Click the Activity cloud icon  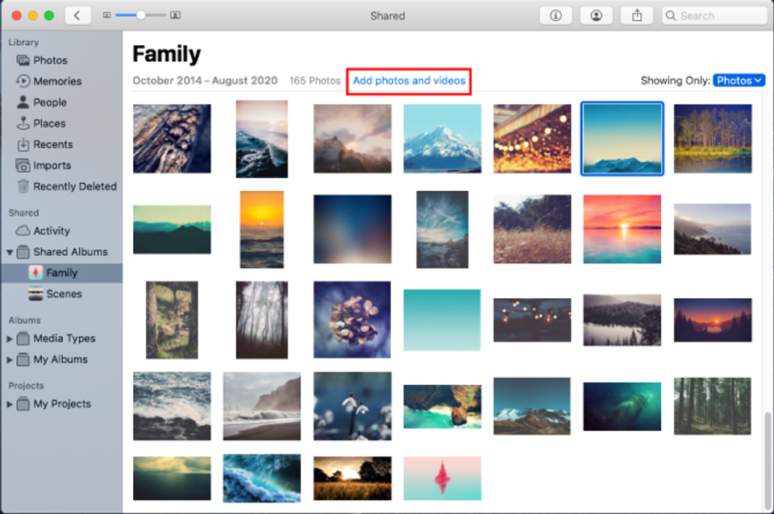[23, 230]
